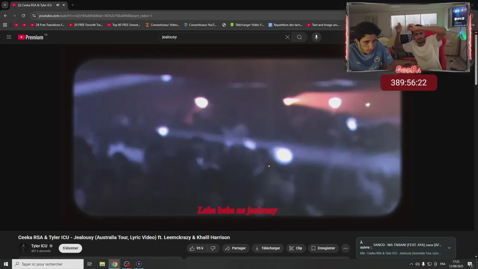The width and height of the screenshot is (478, 269).
Task: Open the Partager share dialog
Action: pos(236,248)
